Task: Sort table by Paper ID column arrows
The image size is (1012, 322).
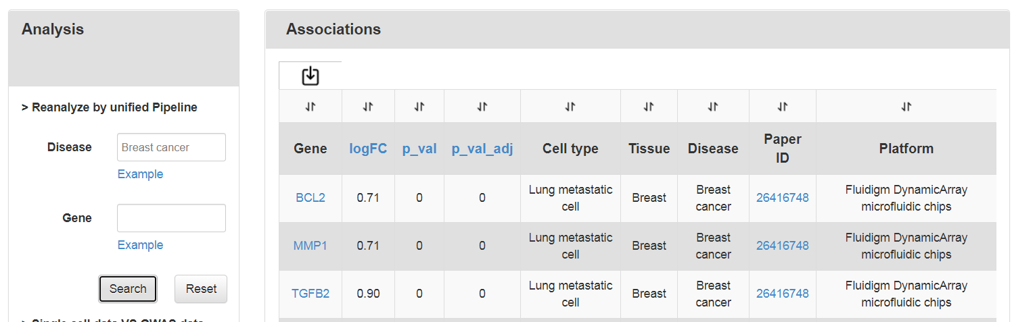Action: (783, 107)
